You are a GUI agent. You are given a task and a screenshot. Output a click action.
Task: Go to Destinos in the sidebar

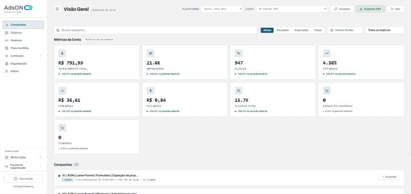point(23,40)
